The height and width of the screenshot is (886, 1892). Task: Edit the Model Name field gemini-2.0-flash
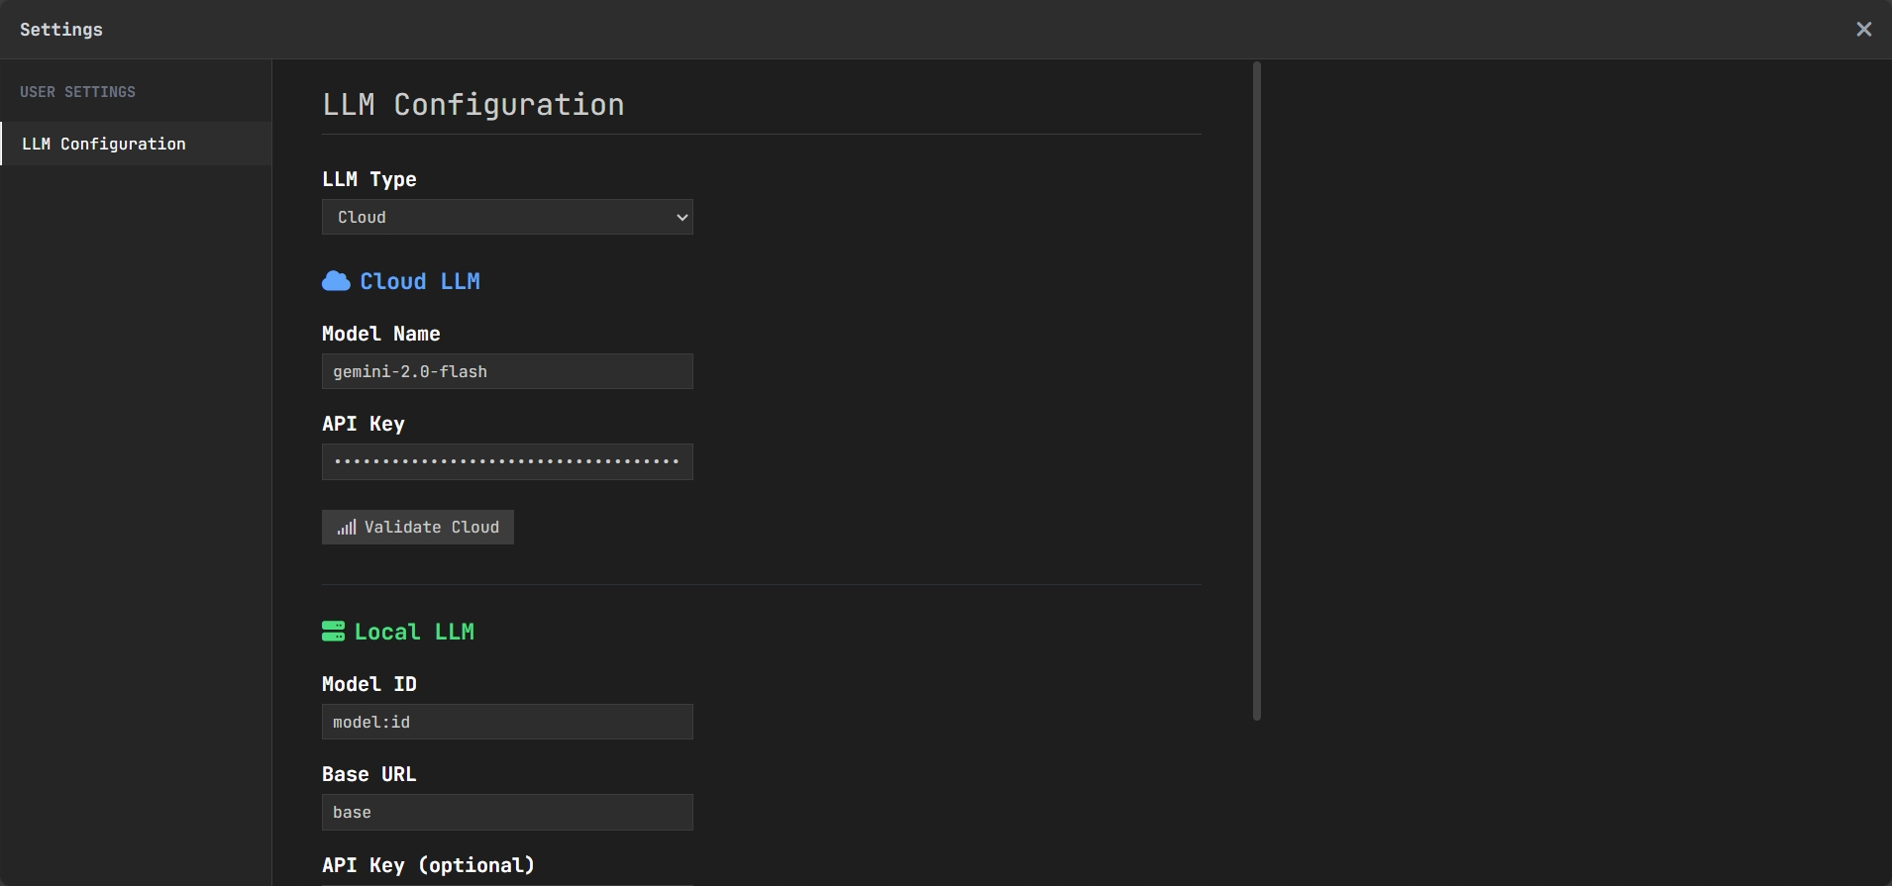click(x=507, y=371)
